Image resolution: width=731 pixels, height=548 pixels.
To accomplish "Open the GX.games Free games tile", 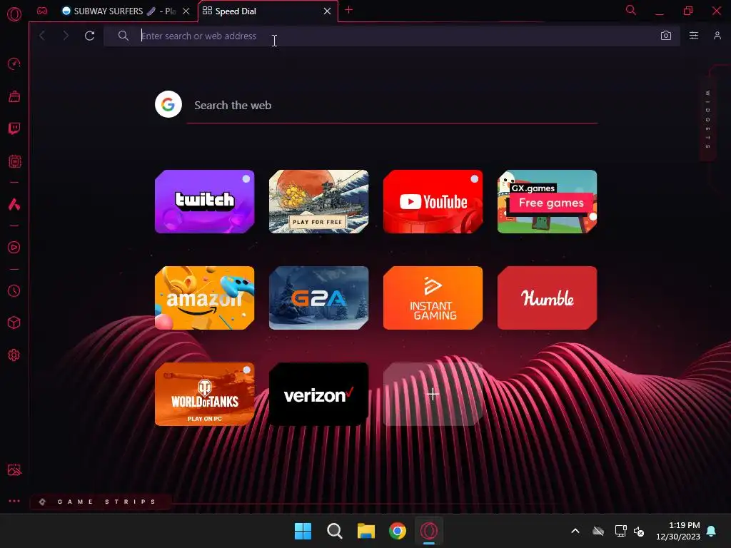I will [548, 201].
